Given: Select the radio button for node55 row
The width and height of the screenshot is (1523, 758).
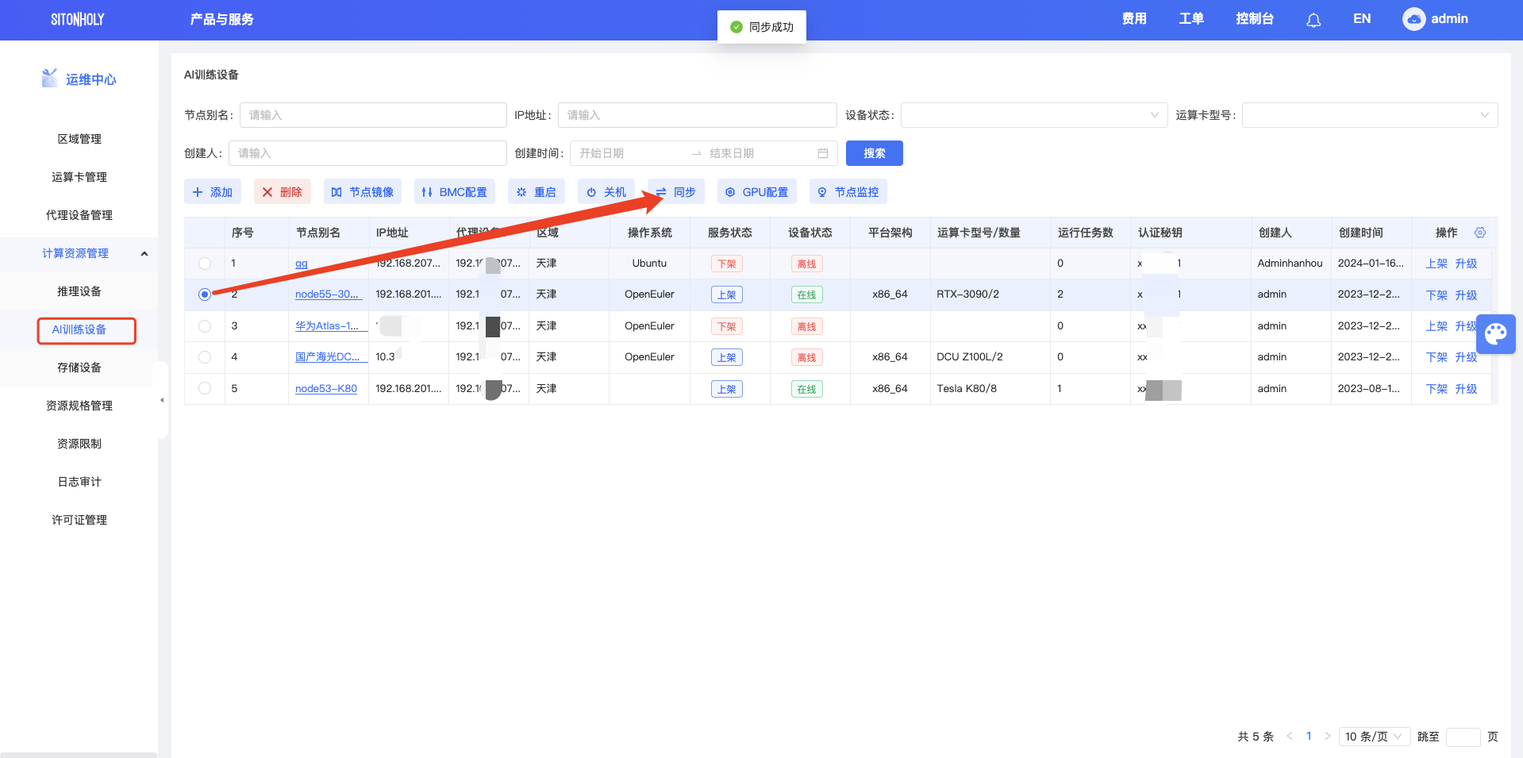Looking at the screenshot, I should click(205, 294).
